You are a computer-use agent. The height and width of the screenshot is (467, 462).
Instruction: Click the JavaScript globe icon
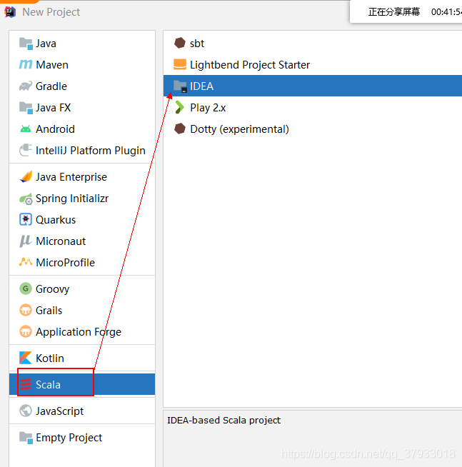[26, 411]
